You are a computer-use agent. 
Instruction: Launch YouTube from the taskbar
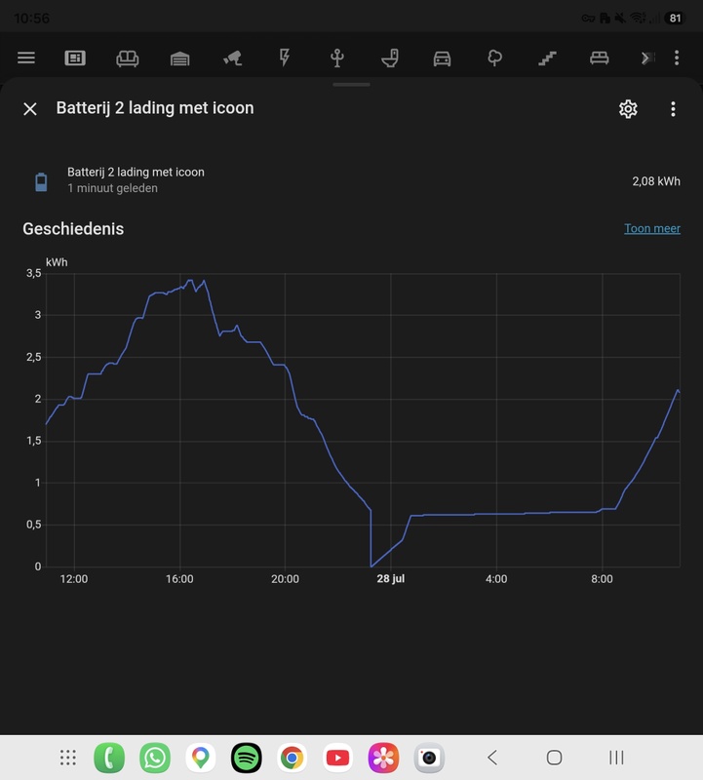(337, 758)
